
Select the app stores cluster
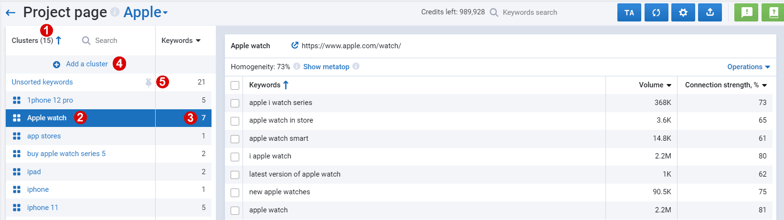point(44,136)
